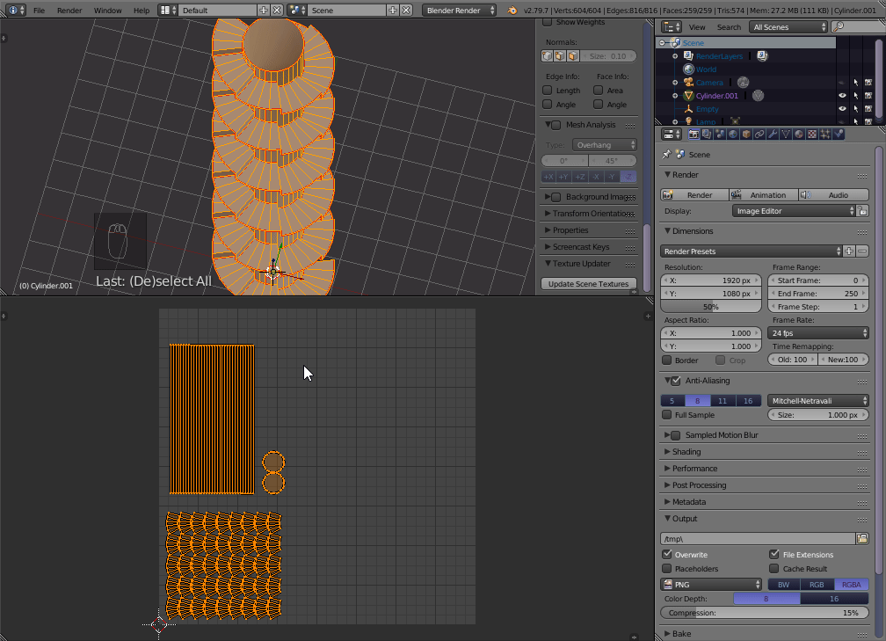Disable the Anti-Aliasing checkbox
This screenshot has height=641, width=886.
point(676,381)
